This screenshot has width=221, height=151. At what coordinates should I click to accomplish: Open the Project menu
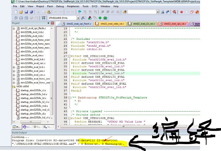pyautogui.click(x=40, y=6)
